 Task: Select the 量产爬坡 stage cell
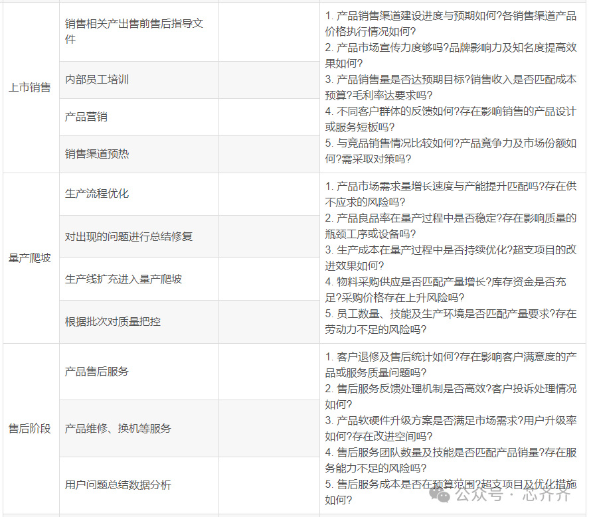[x=30, y=258]
